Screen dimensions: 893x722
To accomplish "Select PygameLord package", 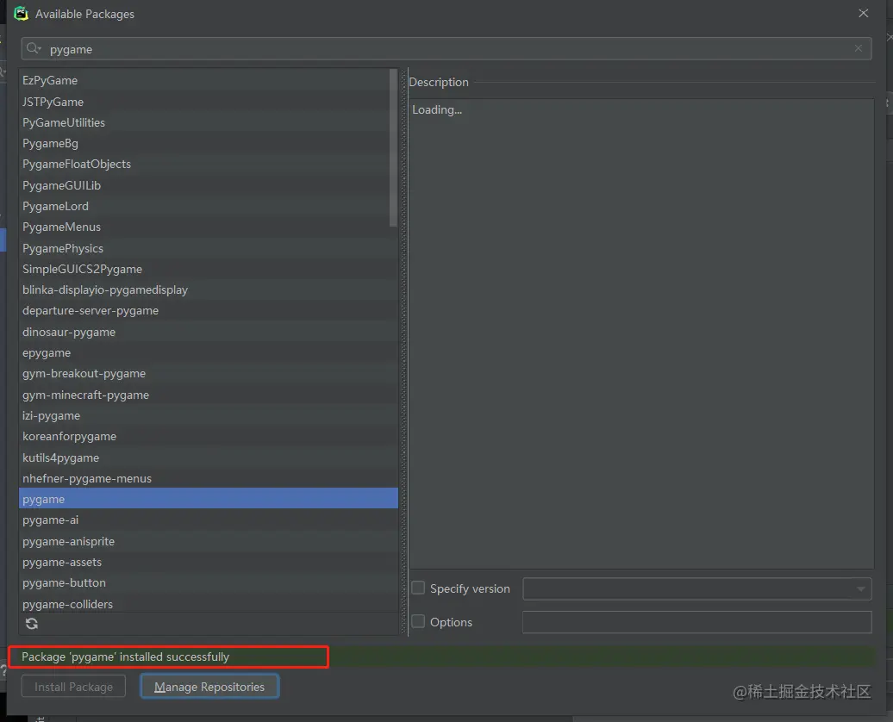I will (209, 206).
